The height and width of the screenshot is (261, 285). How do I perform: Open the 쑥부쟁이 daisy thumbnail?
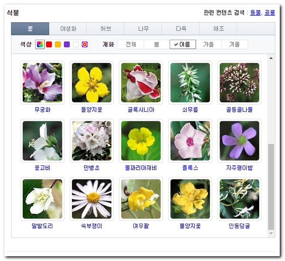(x=92, y=199)
